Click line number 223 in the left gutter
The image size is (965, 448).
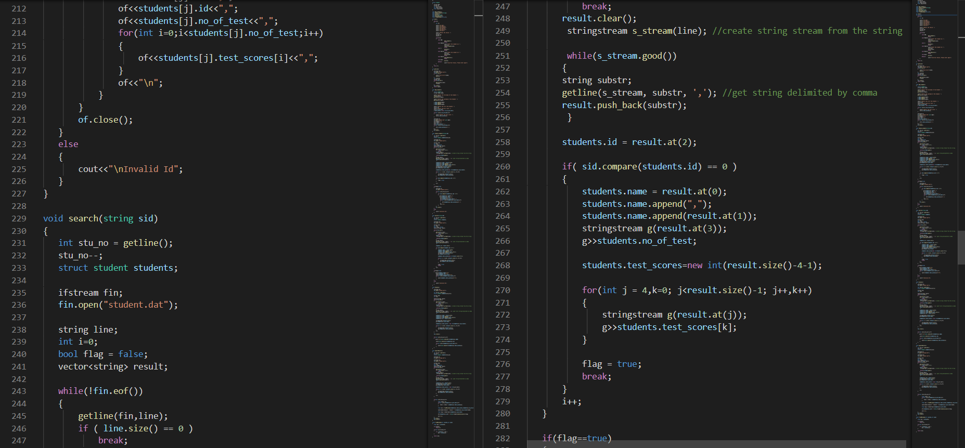click(19, 144)
